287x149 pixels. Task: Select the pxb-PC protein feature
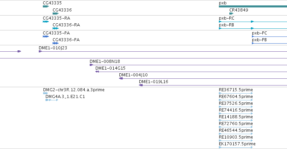pyautogui.click(x=269, y=36)
